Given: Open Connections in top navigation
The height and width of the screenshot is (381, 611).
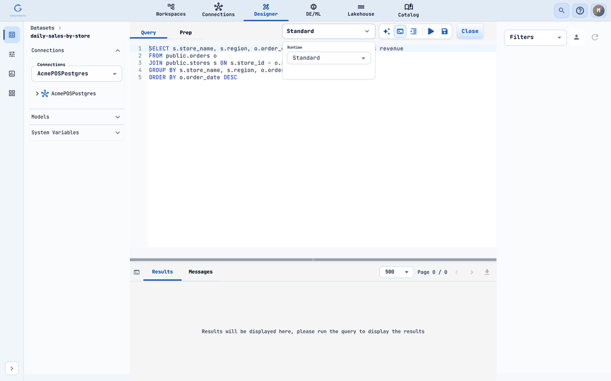Looking at the screenshot, I should click(x=218, y=11).
